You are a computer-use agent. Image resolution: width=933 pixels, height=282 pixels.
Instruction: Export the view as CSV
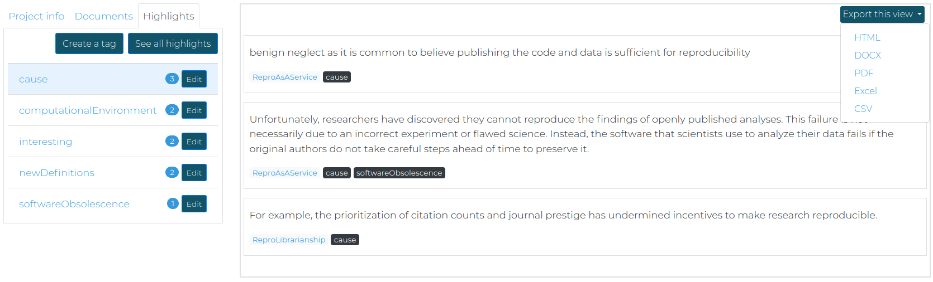click(863, 109)
